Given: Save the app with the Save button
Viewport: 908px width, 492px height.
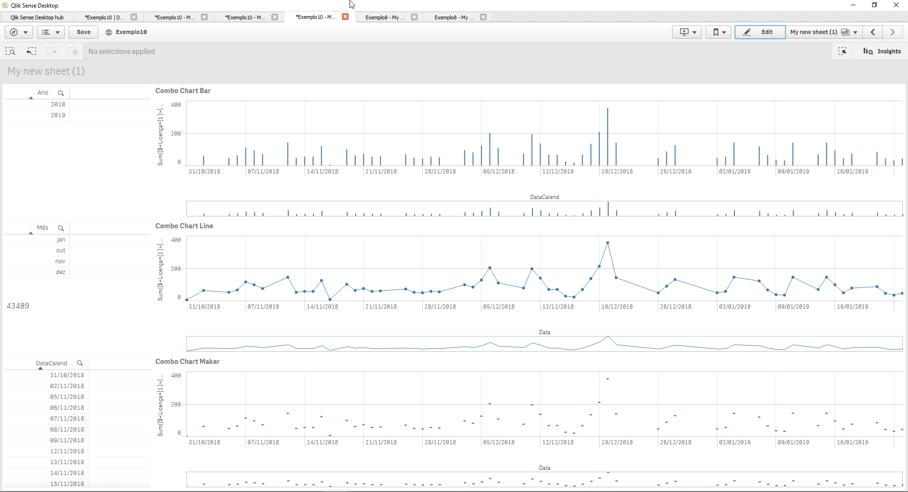Looking at the screenshot, I should tap(83, 32).
